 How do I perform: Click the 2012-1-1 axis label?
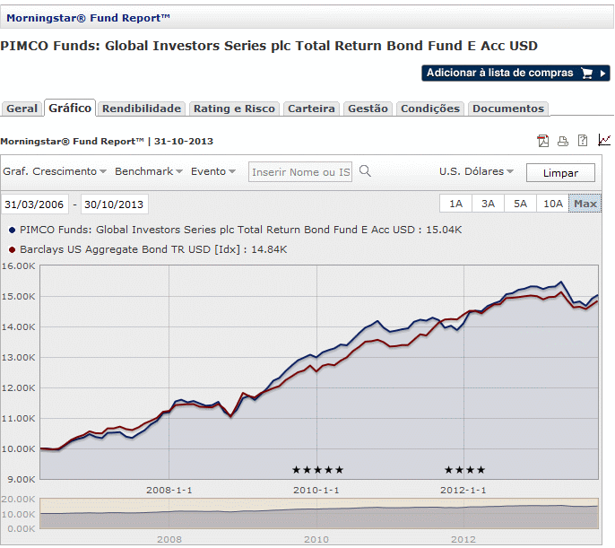coord(463,490)
